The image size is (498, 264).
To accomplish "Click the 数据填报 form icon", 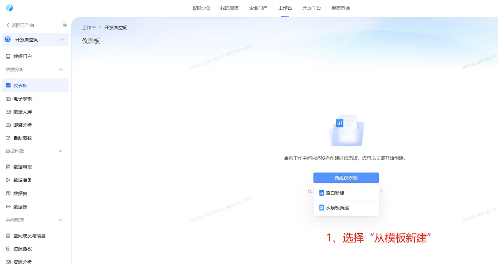I will [8, 167].
